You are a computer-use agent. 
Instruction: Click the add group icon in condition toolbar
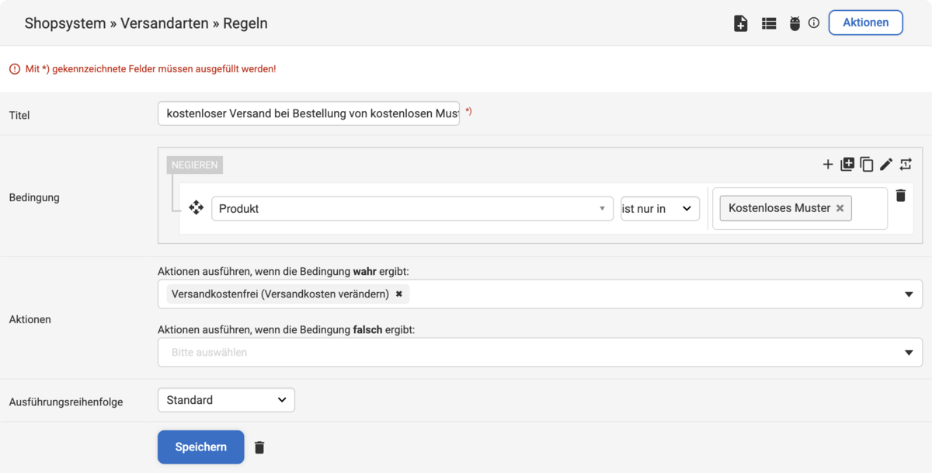tap(847, 164)
